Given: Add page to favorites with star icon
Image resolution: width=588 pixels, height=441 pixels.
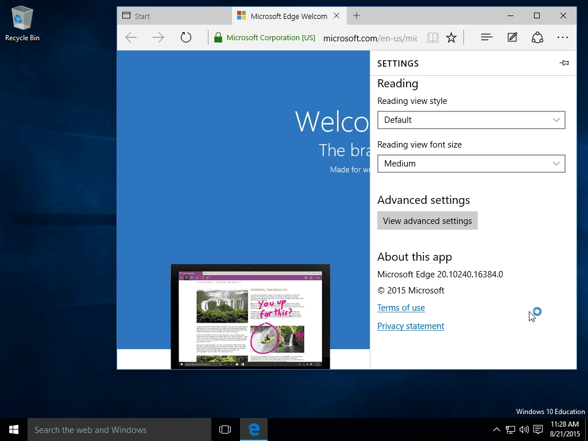Looking at the screenshot, I should [451, 37].
